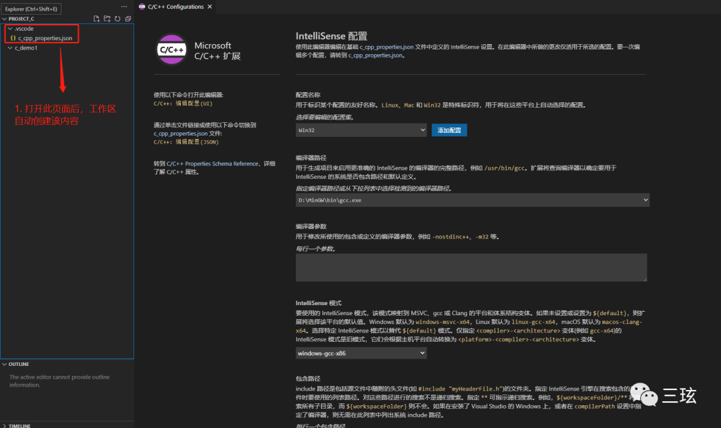Open the compiler path dropdown showing gcc.exe
Screen dimensions: 721x428
(x=473, y=200)
